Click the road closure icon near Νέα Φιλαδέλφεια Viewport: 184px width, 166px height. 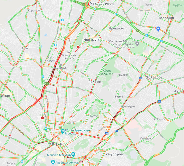[x=78, y=47]
